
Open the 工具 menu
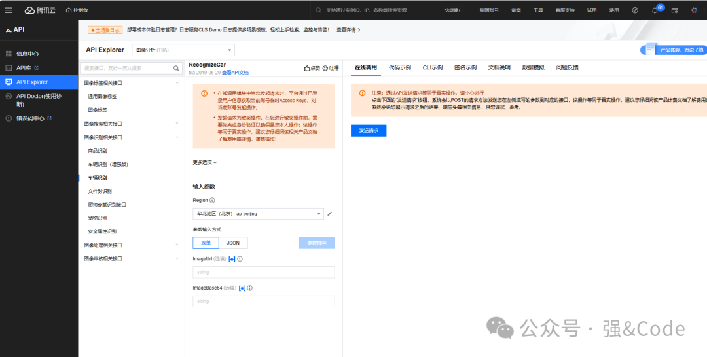538,10
